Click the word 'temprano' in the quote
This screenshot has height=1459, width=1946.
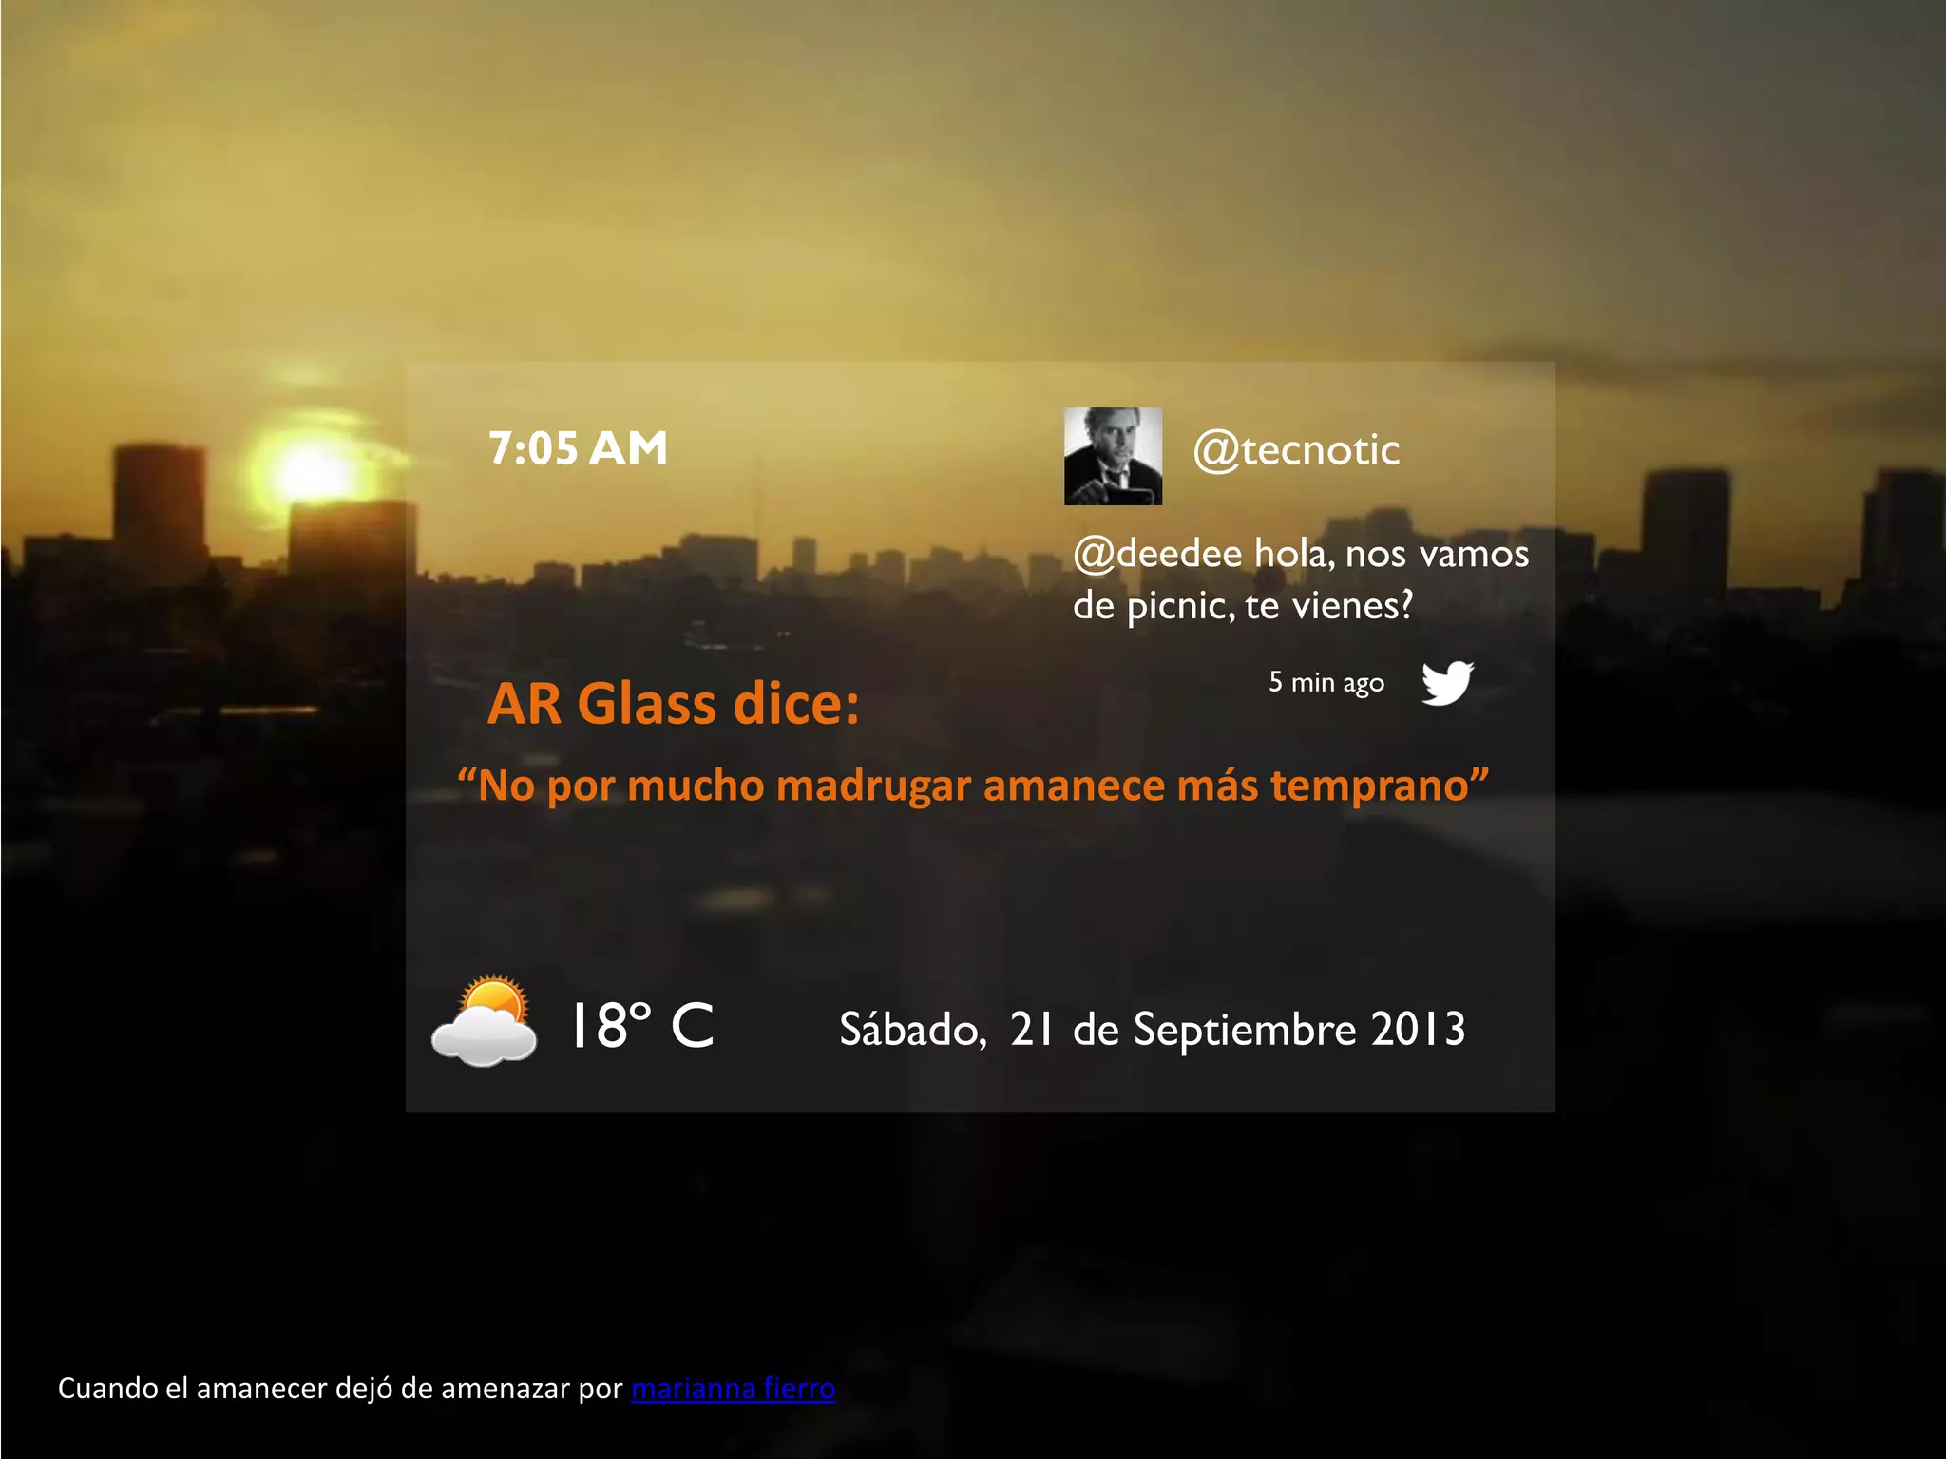click(x=1369, y=786)
